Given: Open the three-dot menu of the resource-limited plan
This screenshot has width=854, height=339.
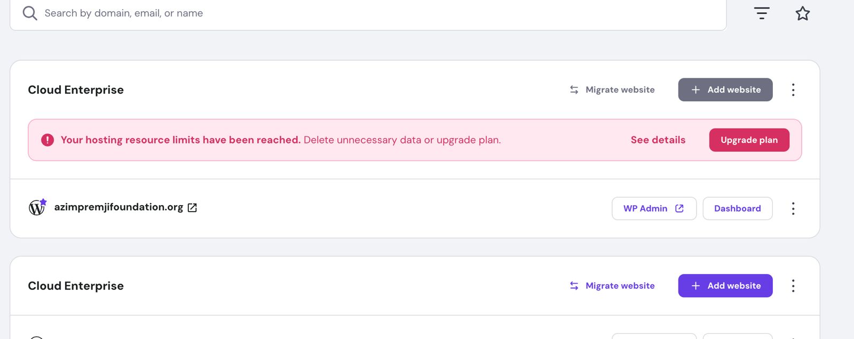Looking at the screenshot, I should coord(793,90).
